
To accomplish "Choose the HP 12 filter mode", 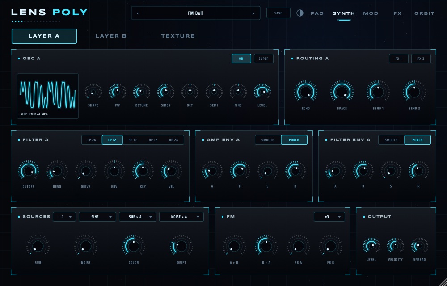I will click(x=153, y=140).
